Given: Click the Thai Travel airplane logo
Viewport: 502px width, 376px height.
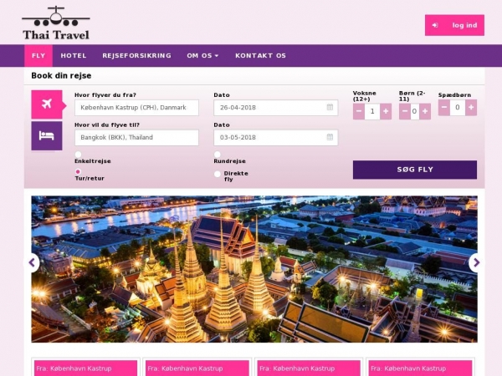Looking at the screenshot, I should pos(55,23).
